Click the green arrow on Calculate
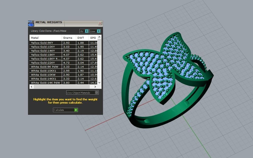 click(76, 110)
